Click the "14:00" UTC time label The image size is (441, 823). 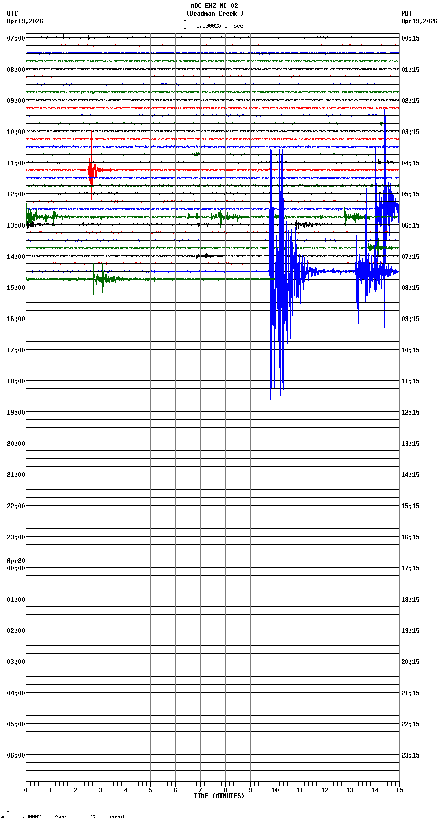[16, 257]
